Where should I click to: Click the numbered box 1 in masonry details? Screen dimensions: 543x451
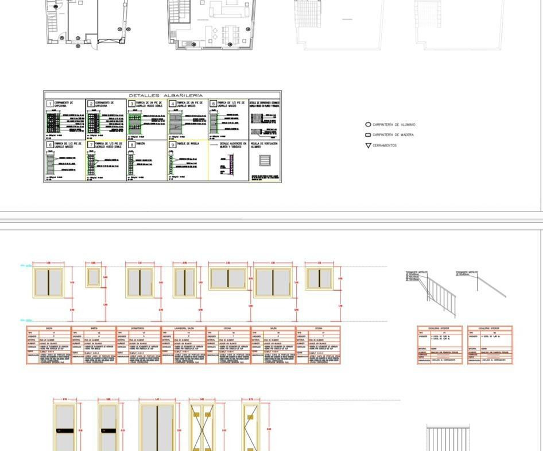pos(49,104)
